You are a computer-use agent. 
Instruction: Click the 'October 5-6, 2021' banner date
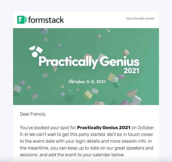87,82
